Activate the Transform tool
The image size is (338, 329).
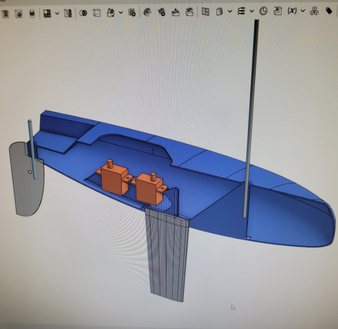111,13
